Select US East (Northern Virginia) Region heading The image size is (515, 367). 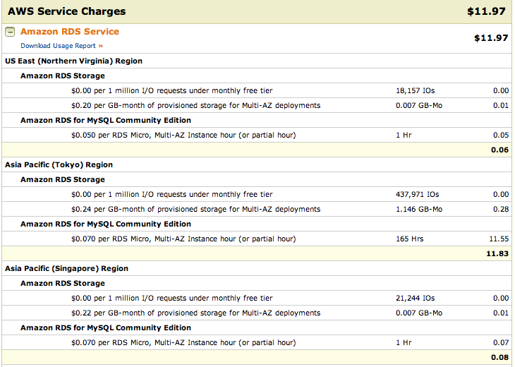tap(73, 61)
